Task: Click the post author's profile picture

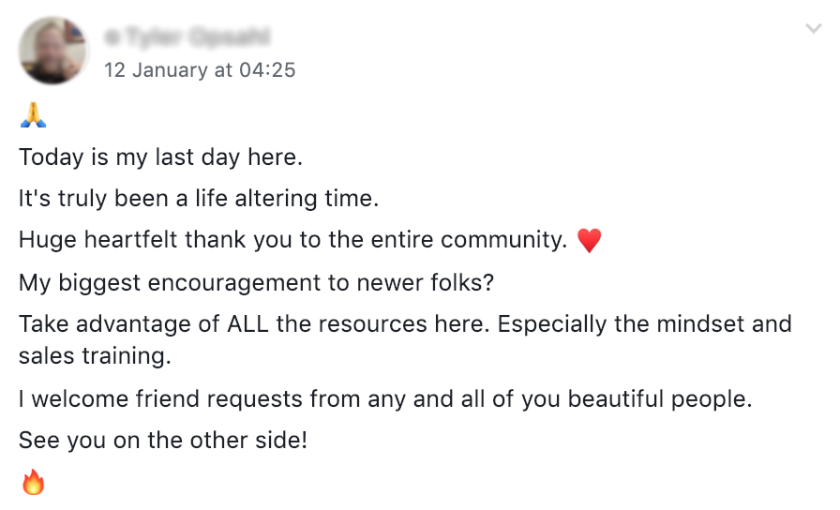Action: point(53,51)
